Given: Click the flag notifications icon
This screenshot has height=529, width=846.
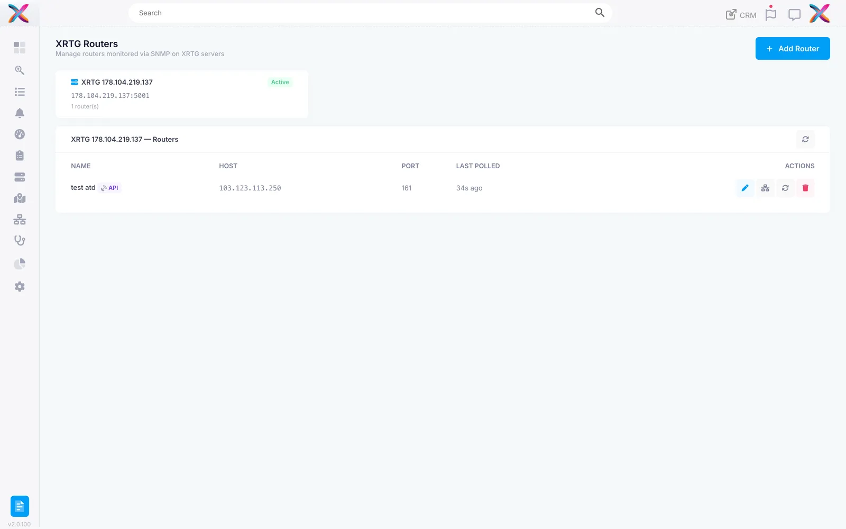Looking at the screenshot, I should [x=771, y=14].
